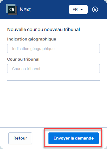107x149 pixels.
Task: Click the dark CR square in the logo
Action: [12, 9]
